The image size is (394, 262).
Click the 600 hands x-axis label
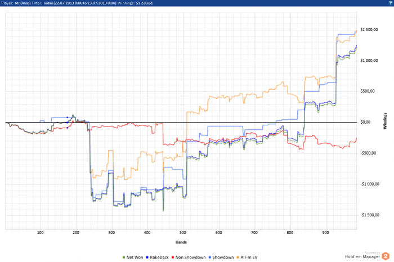(x=218, y=233)
